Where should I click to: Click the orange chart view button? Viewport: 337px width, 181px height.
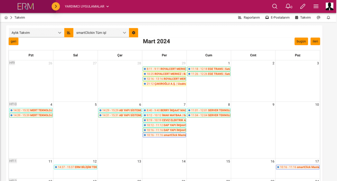pyautogui.click(x=69, y=33)
